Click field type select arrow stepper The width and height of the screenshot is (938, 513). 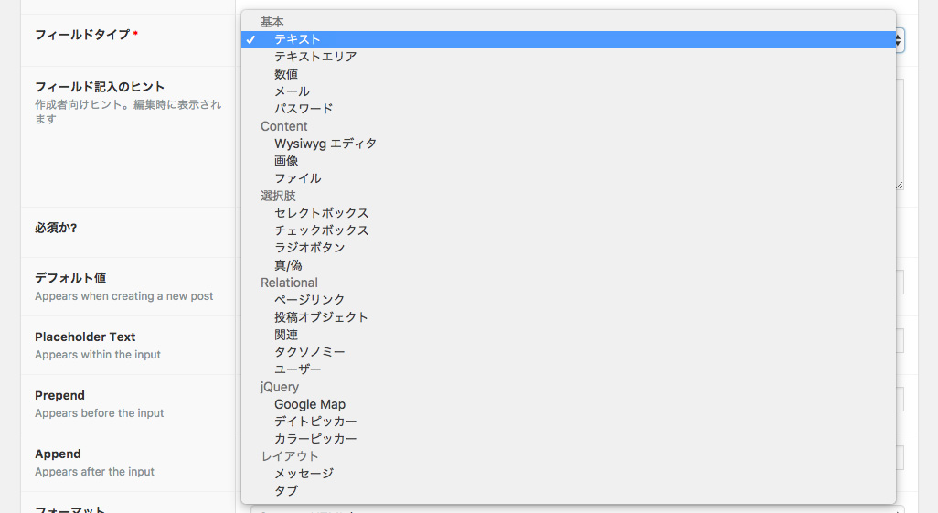[899, 40]
